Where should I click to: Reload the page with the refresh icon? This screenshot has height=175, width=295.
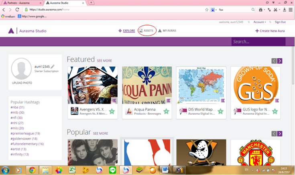(17, 10)
